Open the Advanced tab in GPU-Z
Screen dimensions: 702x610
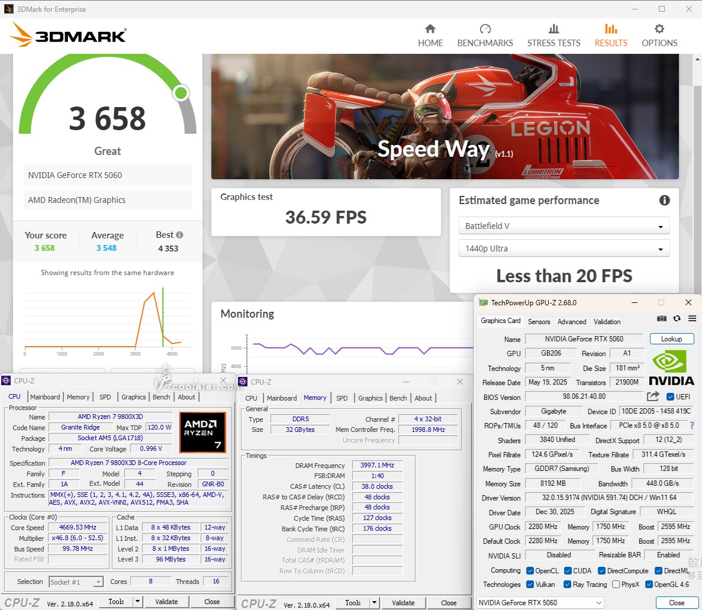pyautogui.click(x=572, y=321)
